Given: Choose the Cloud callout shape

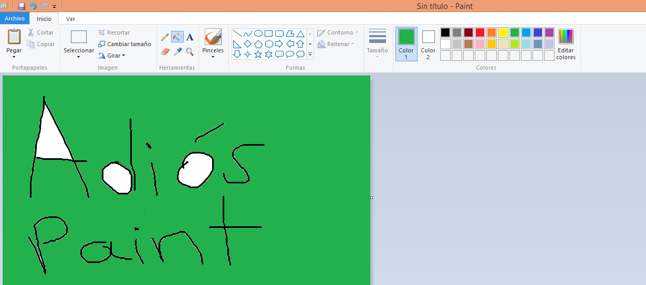Looking at the screenshot, I should (x=300, y=54).
